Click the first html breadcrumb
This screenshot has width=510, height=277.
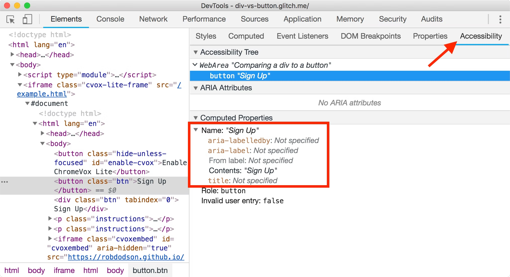pos(12,270)
